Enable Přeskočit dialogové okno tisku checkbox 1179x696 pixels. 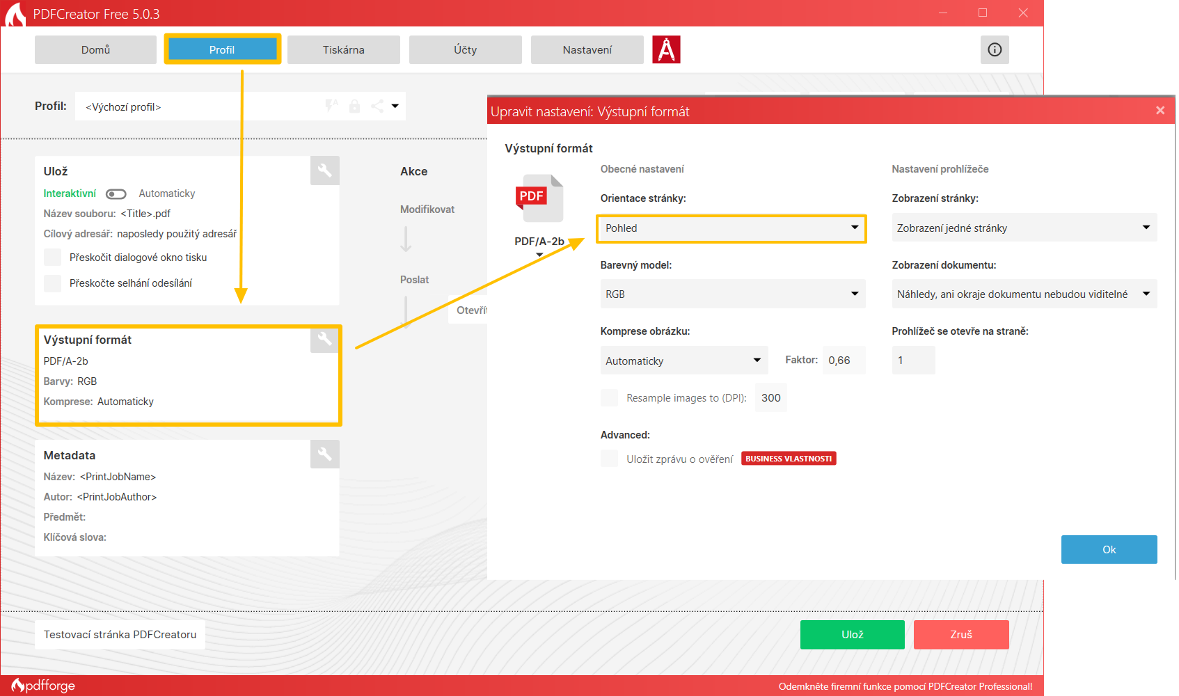pyautogui.click(x=53, y=258)
